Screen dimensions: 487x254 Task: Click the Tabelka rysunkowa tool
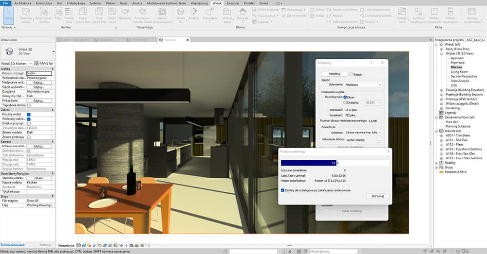point(342,10)
